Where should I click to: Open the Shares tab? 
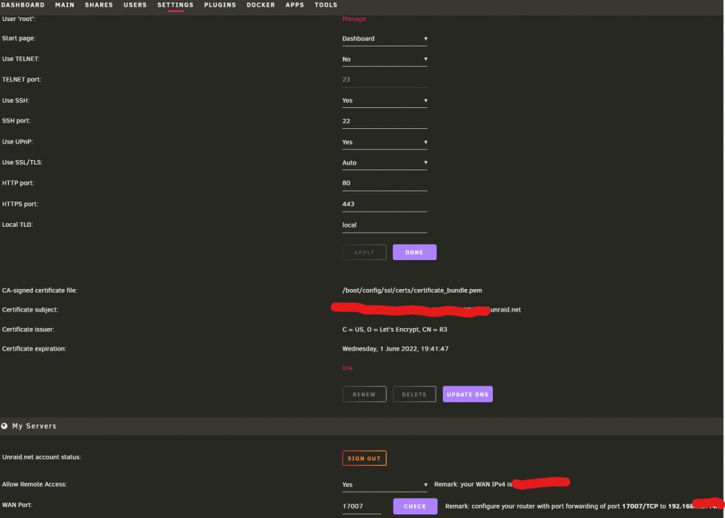(99, 5)
